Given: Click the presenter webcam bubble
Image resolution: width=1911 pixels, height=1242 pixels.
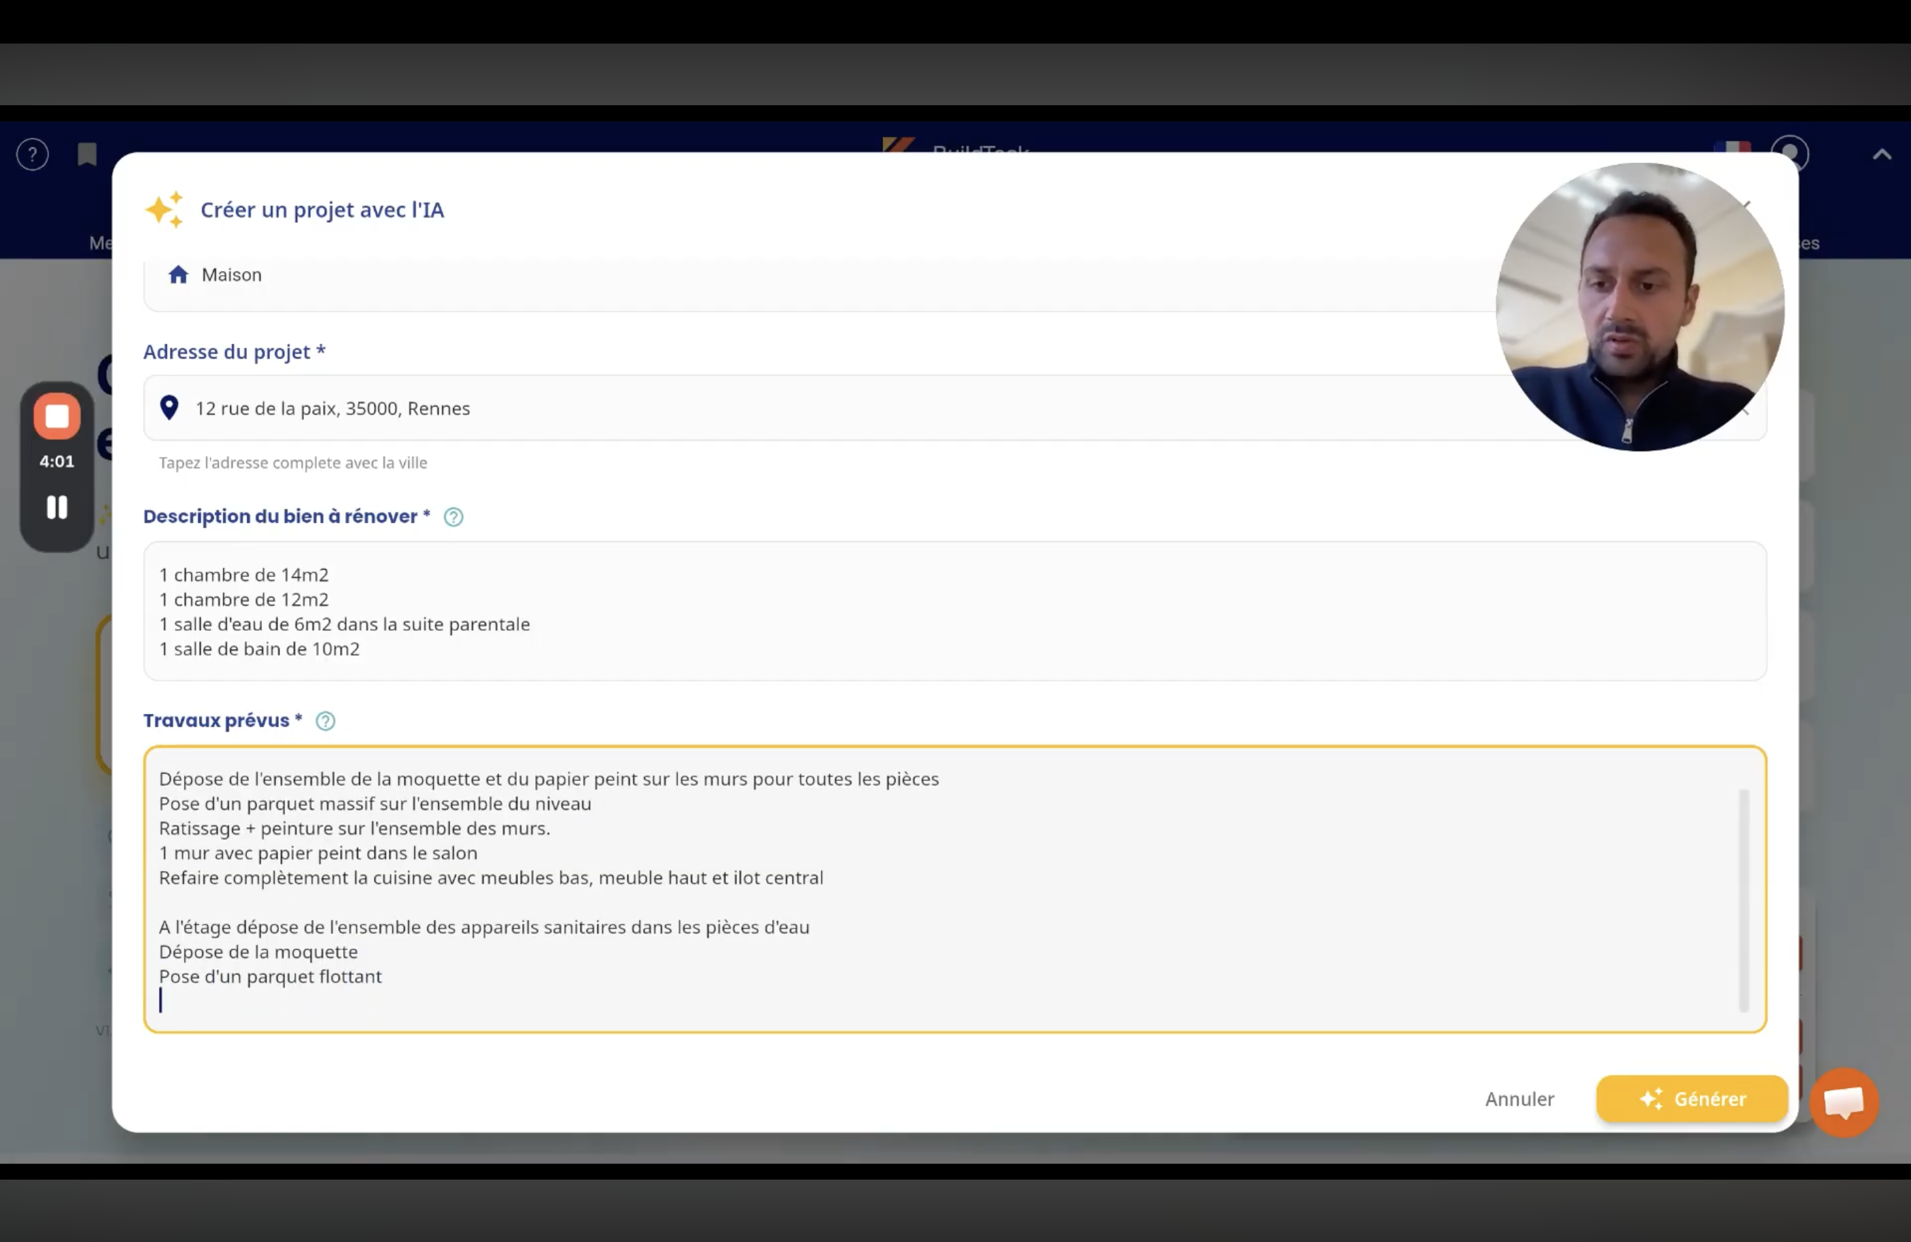Looking at the screenshot, I should point(1639,307).
